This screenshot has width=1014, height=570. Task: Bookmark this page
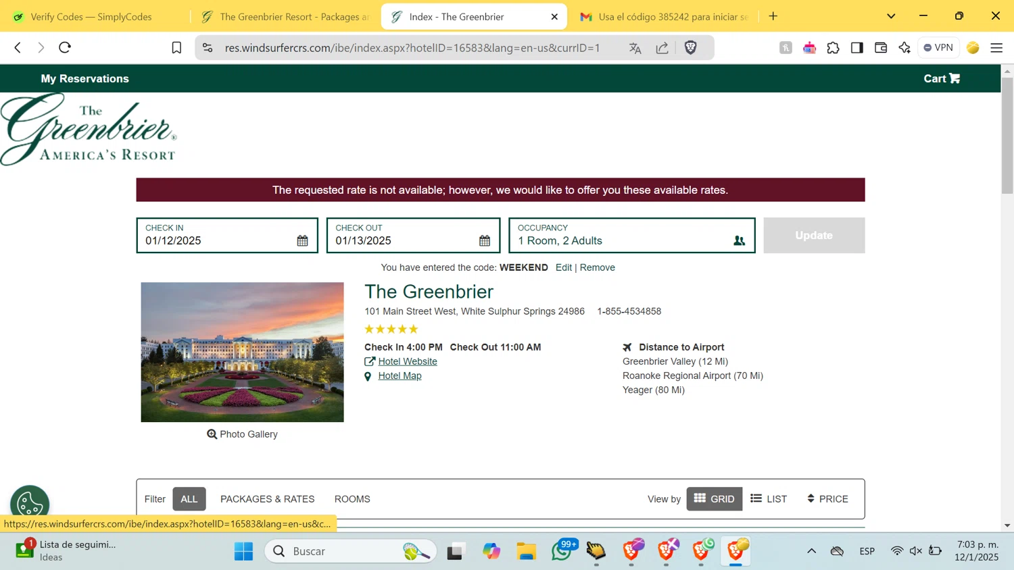(176, 47)
